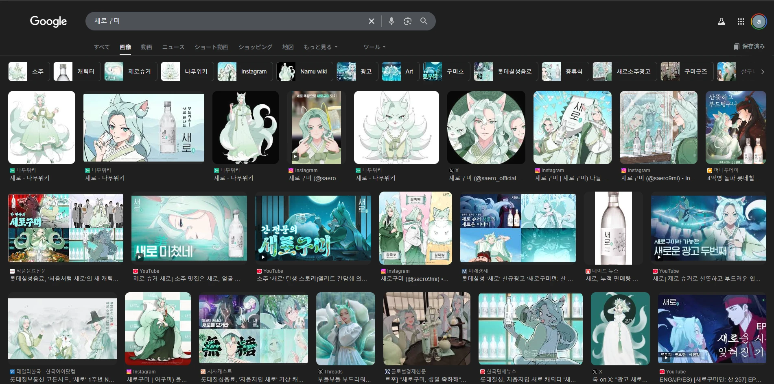774x384 pixels.
Task: Select the 画像 tab
Action: (x=125, y=47)
